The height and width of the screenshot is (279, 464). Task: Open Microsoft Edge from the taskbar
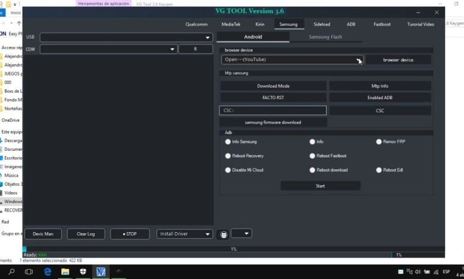[x=47, y=272]
